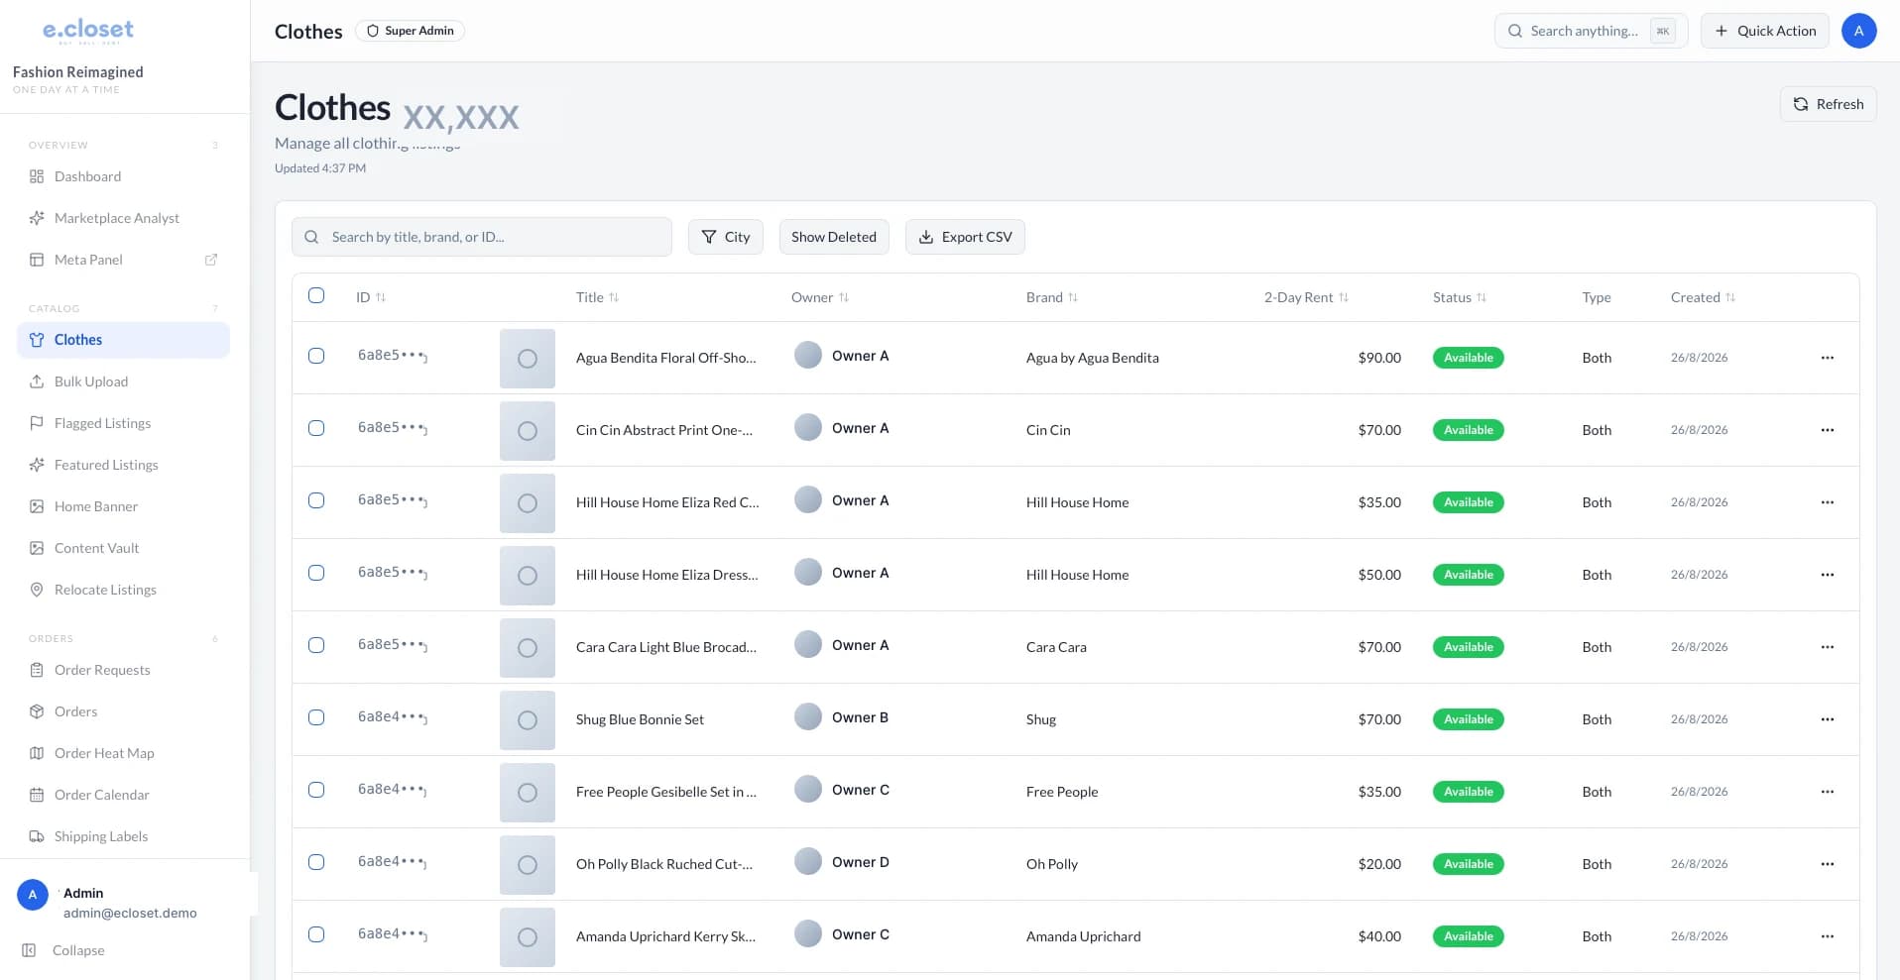Viewport: 1900px width, 980px height.
Task: Click the e.closet logo
Action: click(88, 31)
